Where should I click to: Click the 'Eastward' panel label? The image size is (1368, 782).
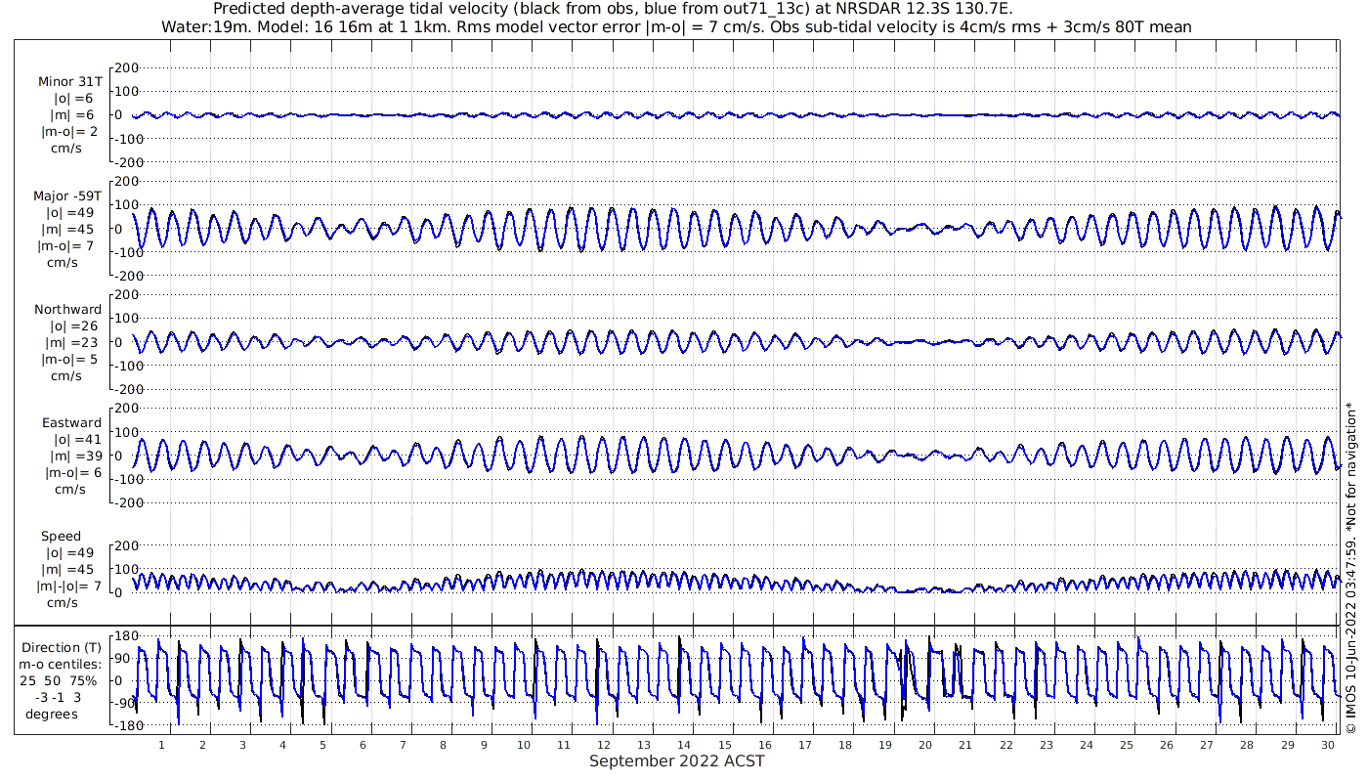(71, 422)
